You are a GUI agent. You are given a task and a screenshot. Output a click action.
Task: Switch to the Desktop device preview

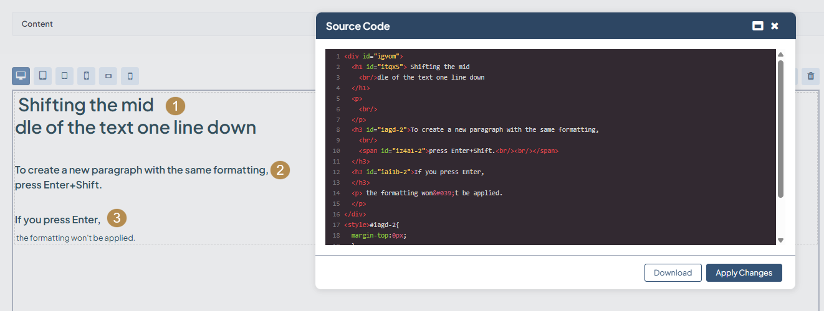[x=21, y=76]
